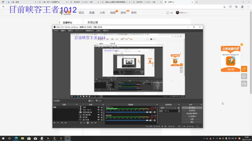The width and height of the screenshot is (252, 141).
Task: Open the Edge profile avatar icon
Action: tap(242, 7)
